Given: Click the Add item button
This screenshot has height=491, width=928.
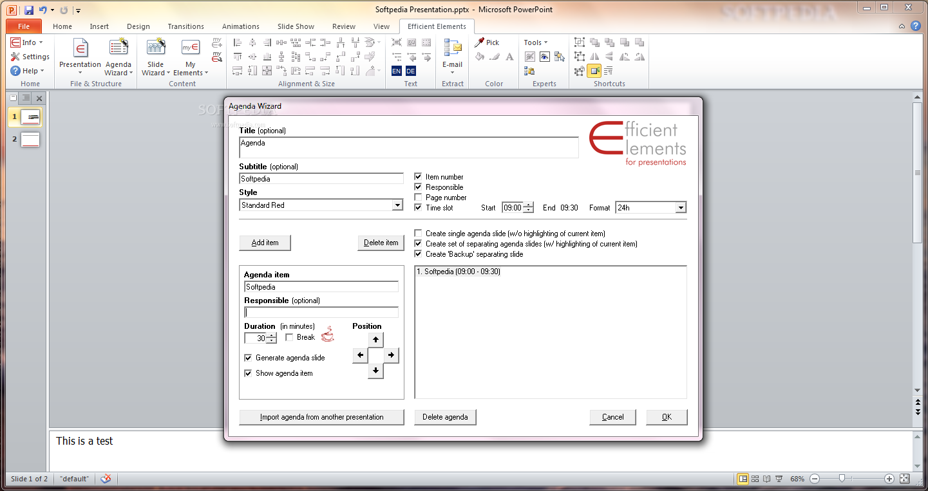Looking at the screenshot, I should point(265,243).
